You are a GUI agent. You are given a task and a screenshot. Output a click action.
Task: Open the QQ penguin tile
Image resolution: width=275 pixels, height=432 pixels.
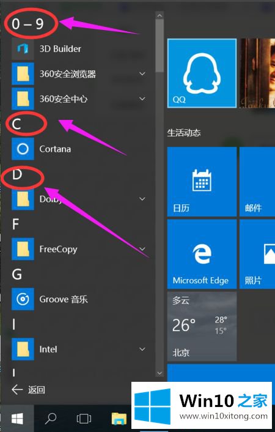(202, 73)
